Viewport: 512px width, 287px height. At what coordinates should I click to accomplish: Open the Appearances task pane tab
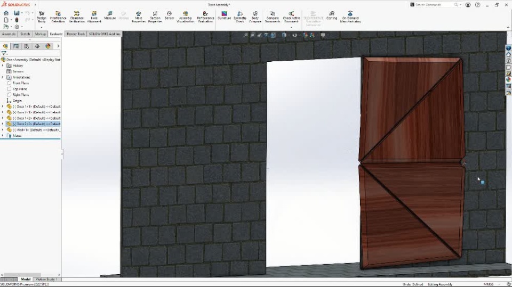pos(508,80)
